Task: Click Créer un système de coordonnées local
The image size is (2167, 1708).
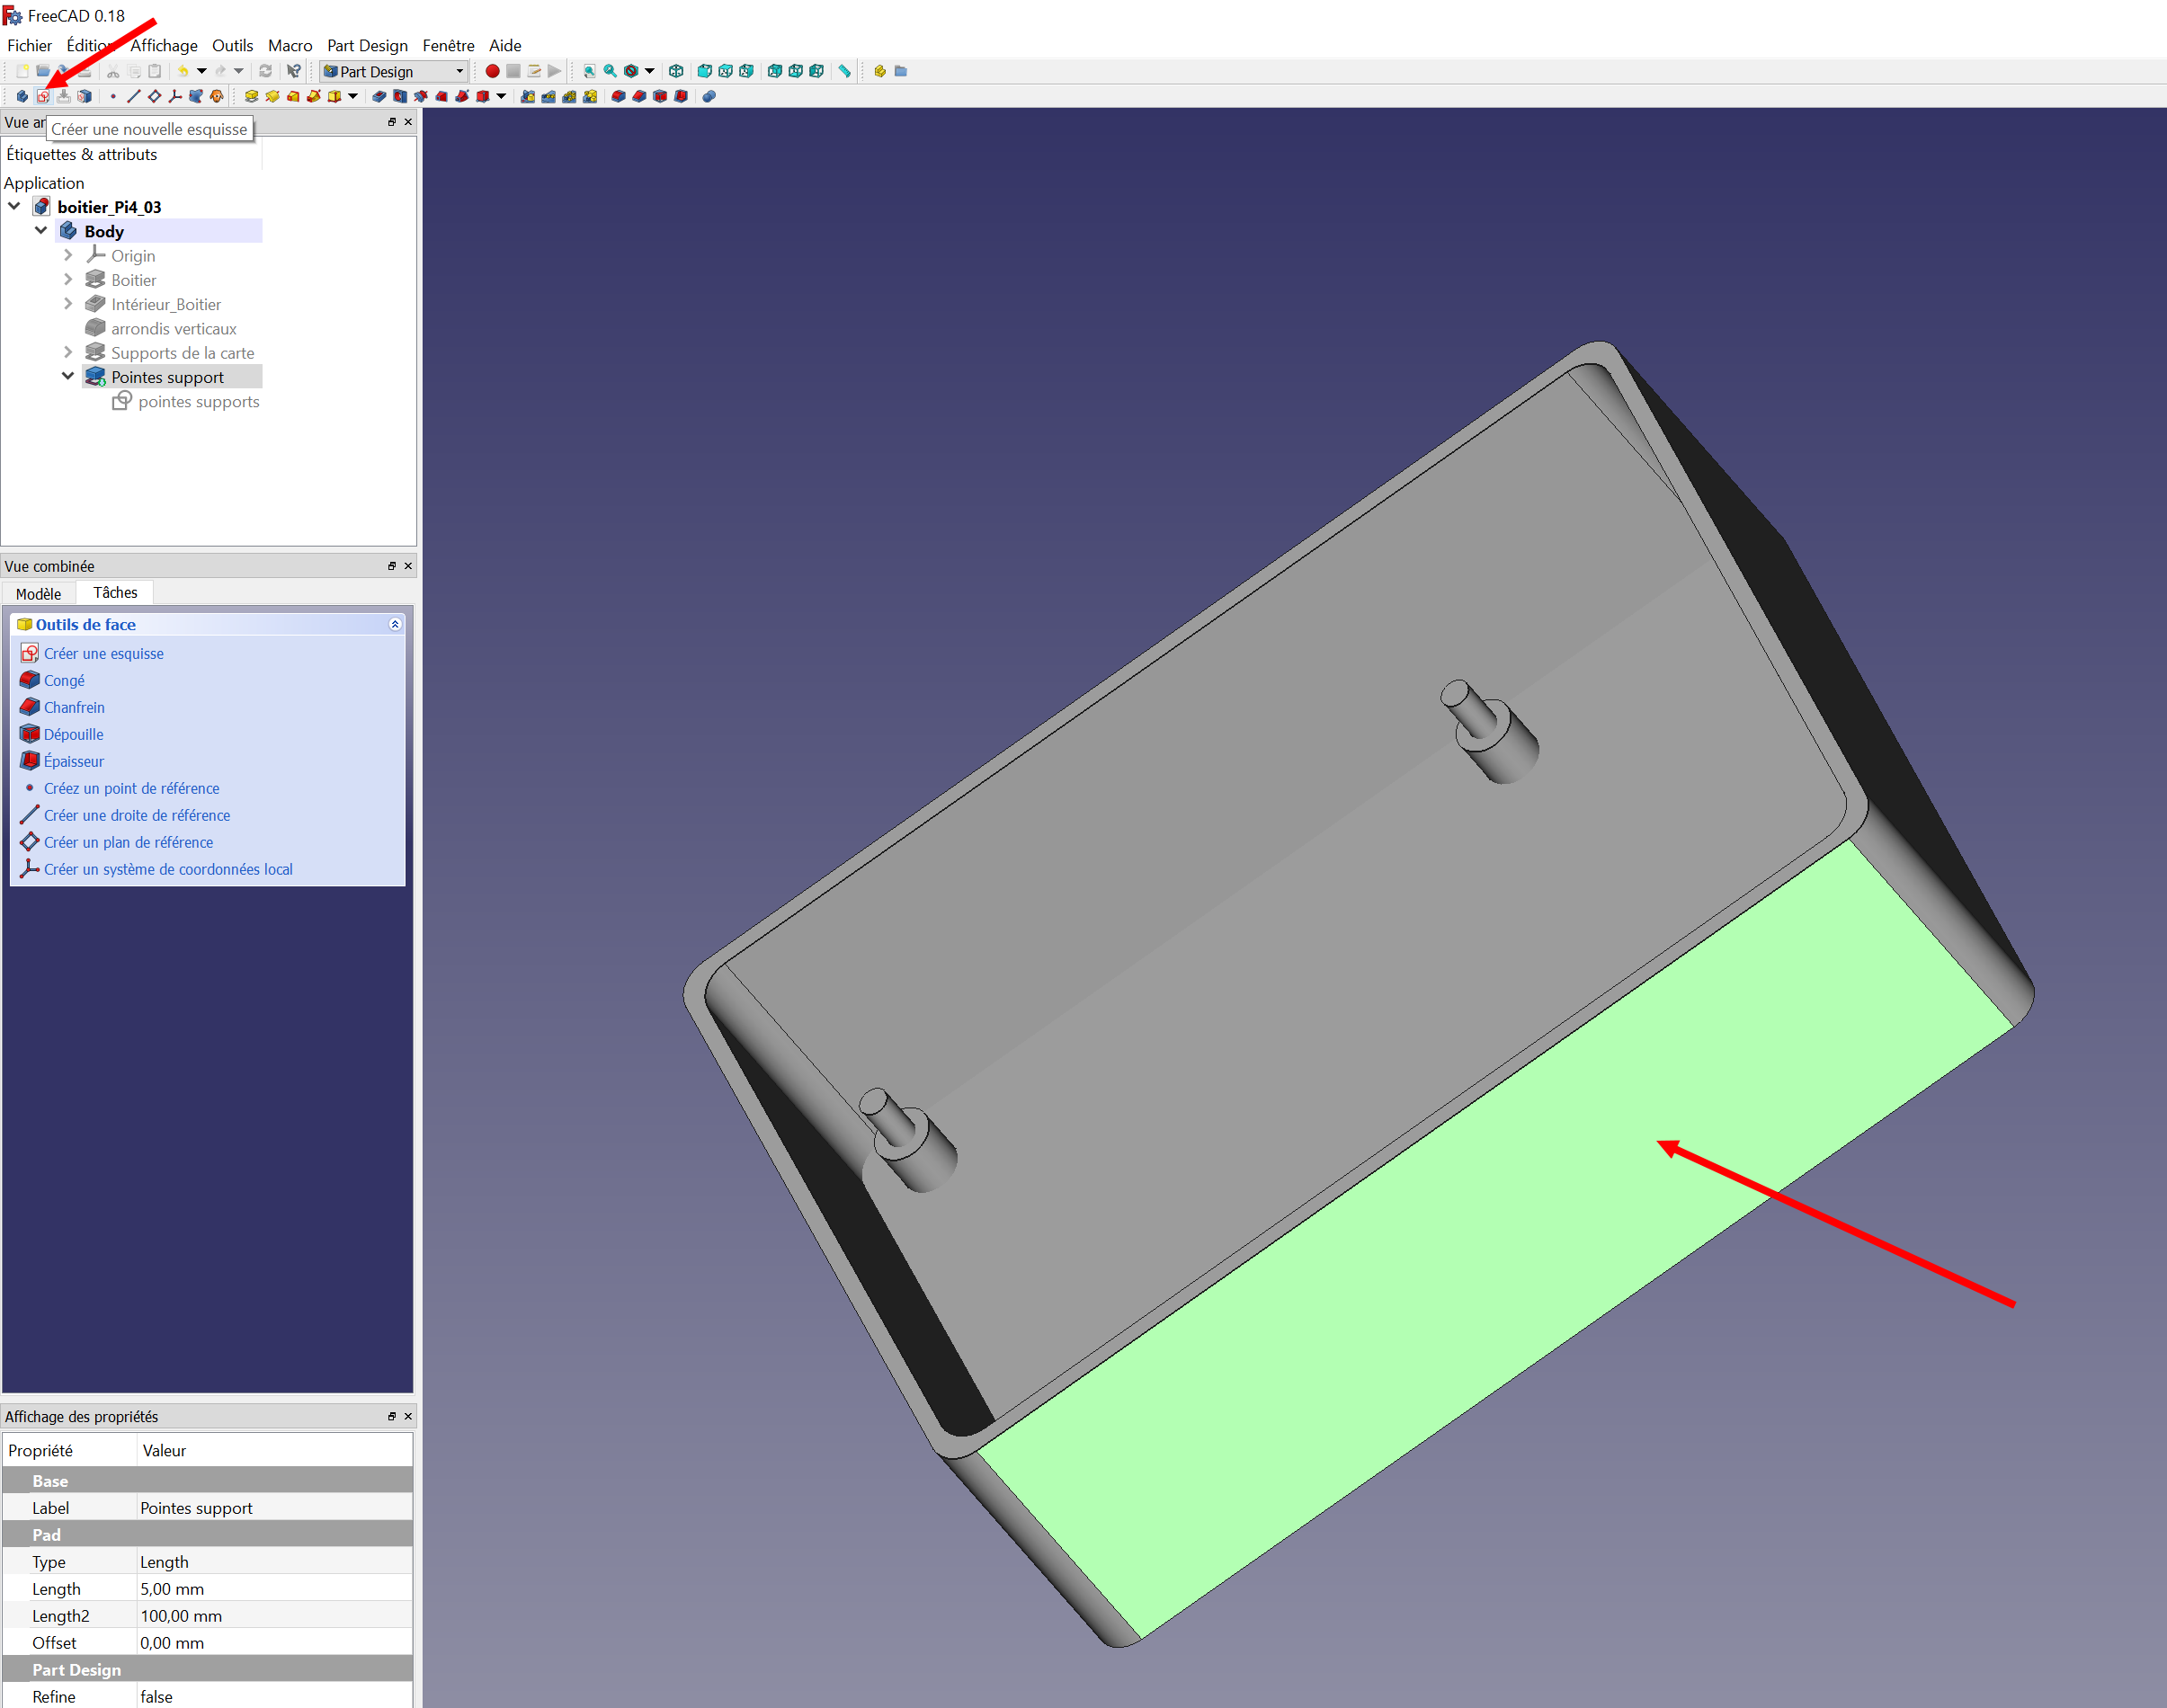Action: (x=168, y=869)
